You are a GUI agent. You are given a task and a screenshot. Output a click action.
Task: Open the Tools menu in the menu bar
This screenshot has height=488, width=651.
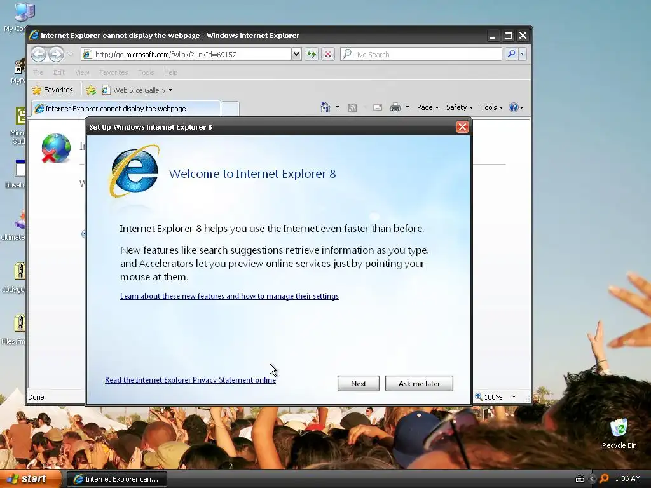click(x=146, y=72)
